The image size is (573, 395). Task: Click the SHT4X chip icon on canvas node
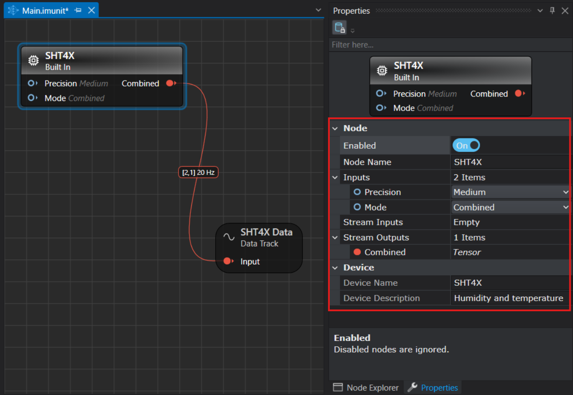tap(33, 61)
